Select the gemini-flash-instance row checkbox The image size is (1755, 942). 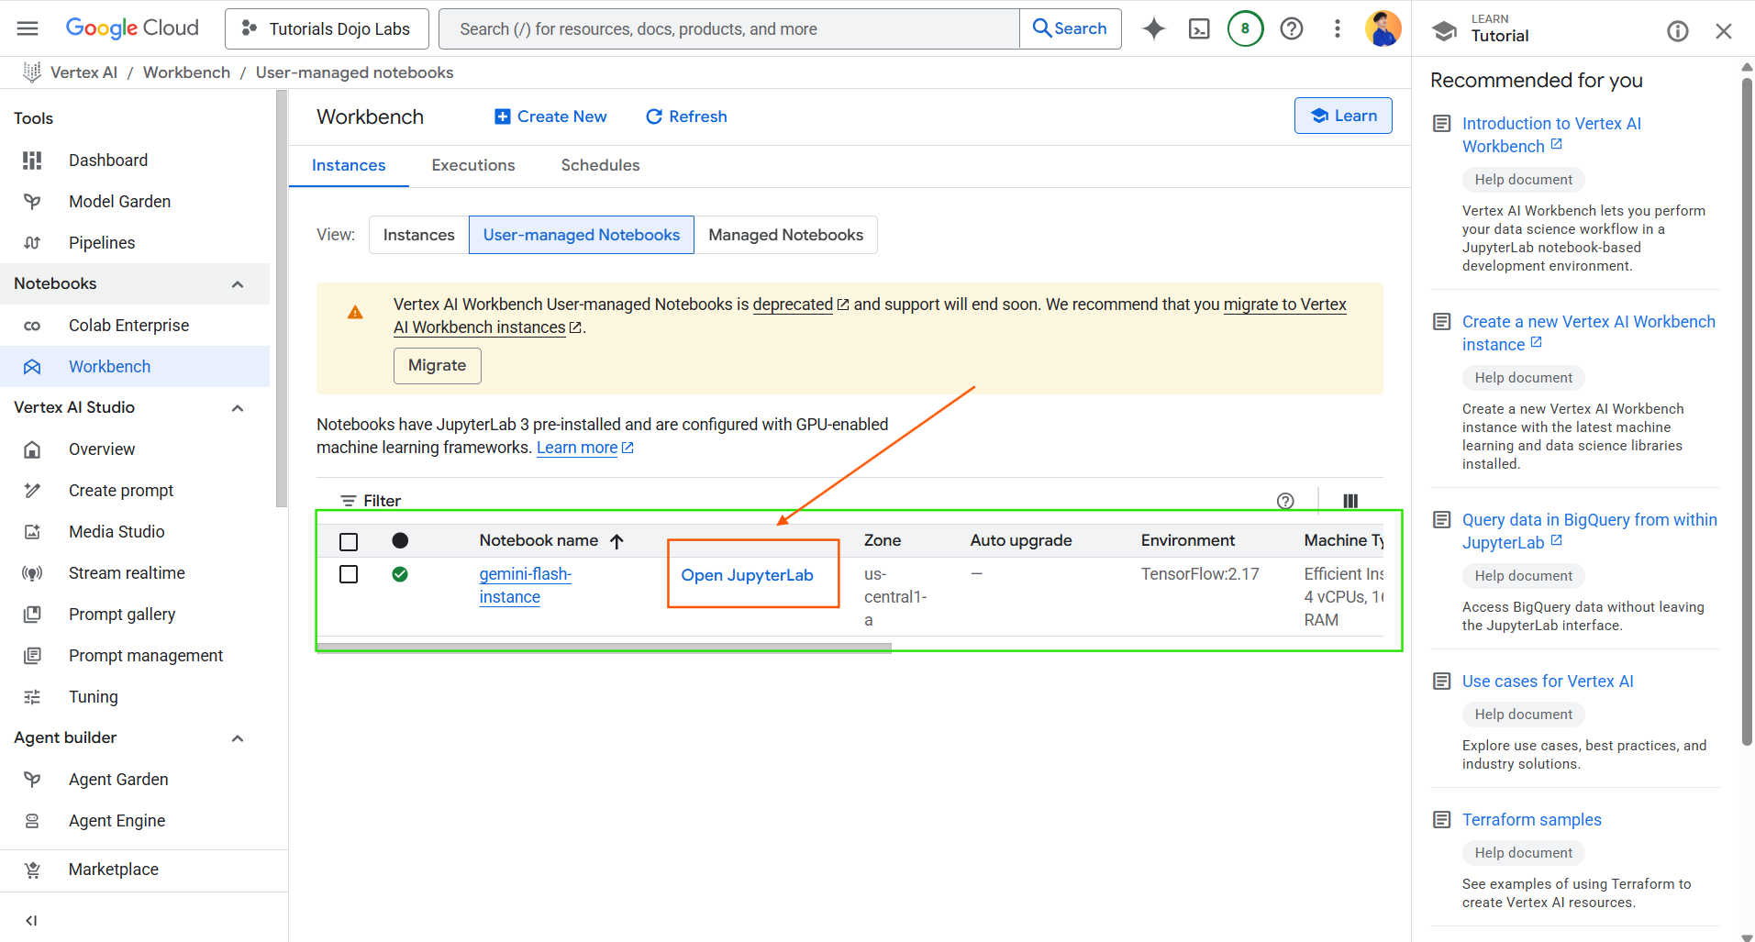click(349, 574)
